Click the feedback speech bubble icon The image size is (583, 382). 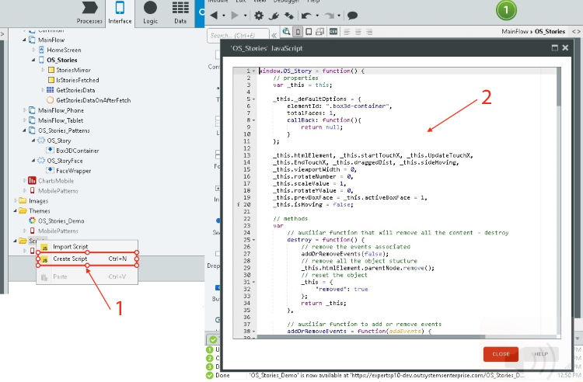352,16
